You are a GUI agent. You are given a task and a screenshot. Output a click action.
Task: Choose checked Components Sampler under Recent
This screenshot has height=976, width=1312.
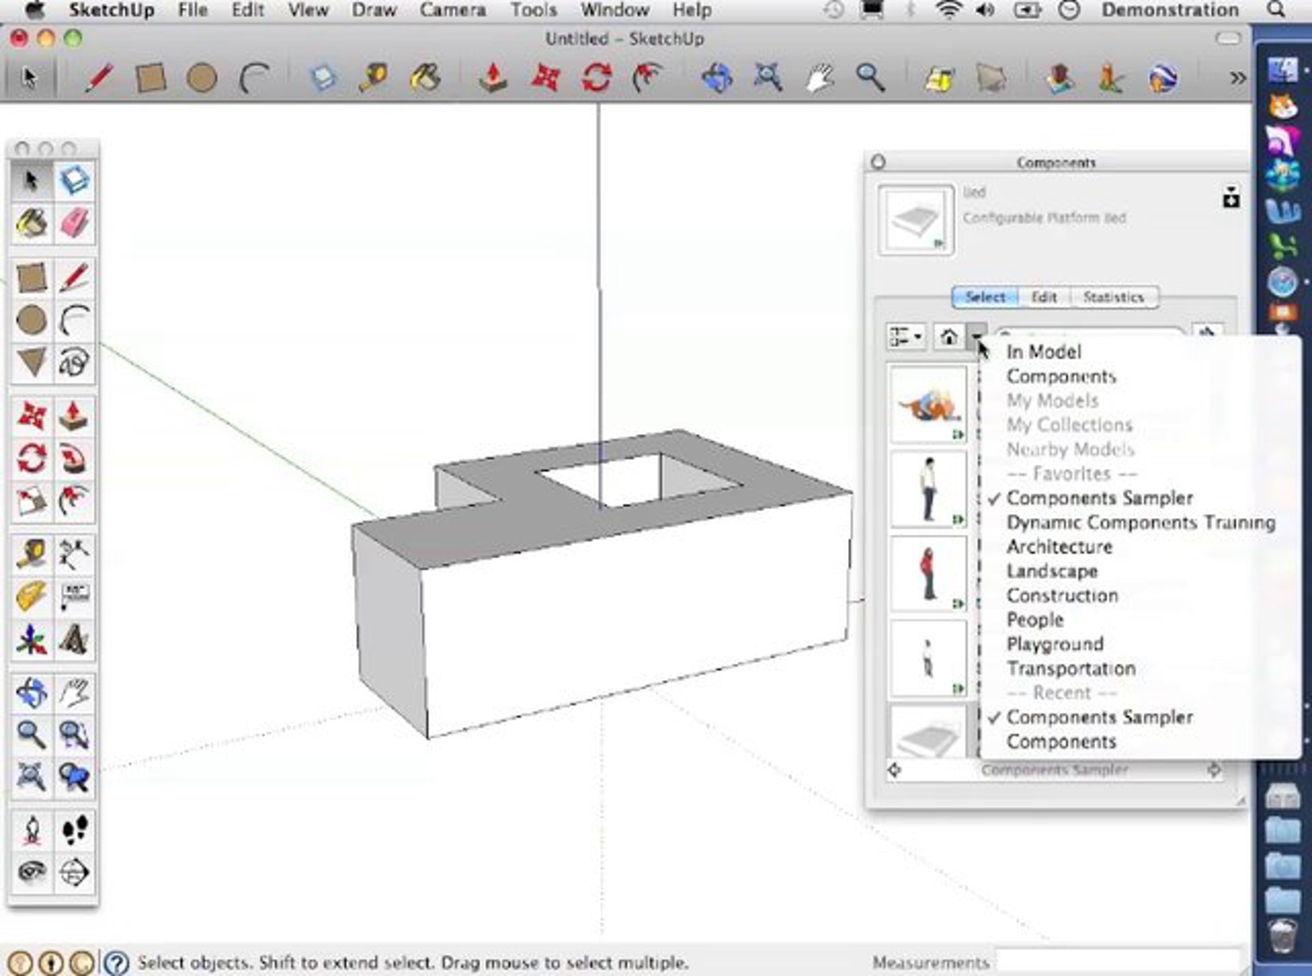click(1099, 717)
